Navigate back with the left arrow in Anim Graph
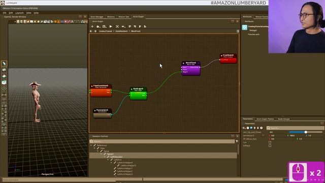 pyautogui.click(x=91, y=31)
